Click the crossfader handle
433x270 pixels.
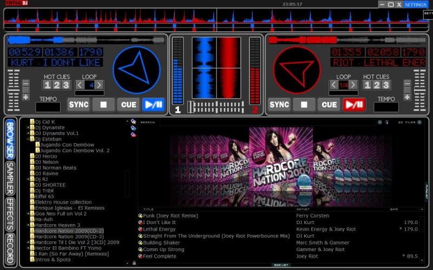191,107
